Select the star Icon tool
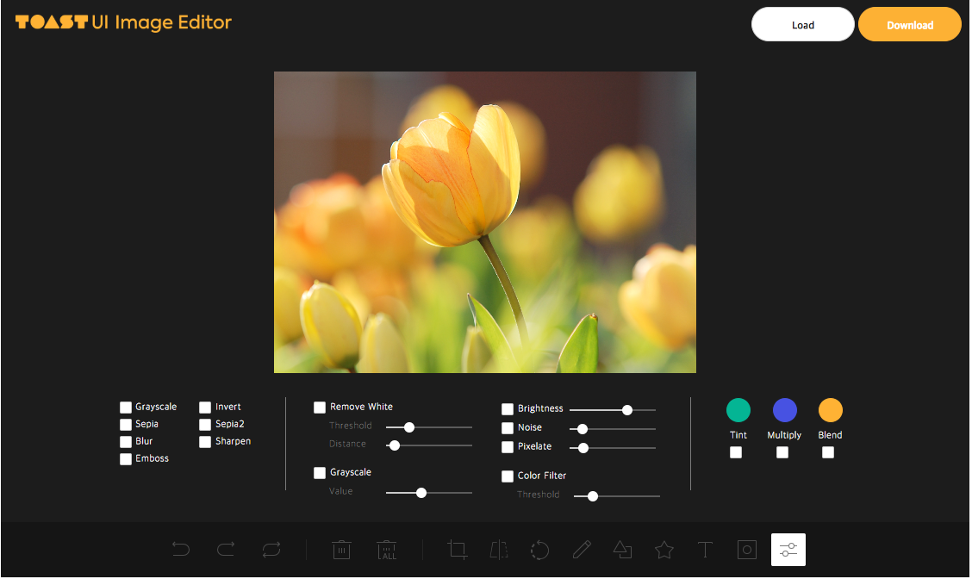Screen dimensions: 972x579 pyautogui.click(x=664, y=549)
